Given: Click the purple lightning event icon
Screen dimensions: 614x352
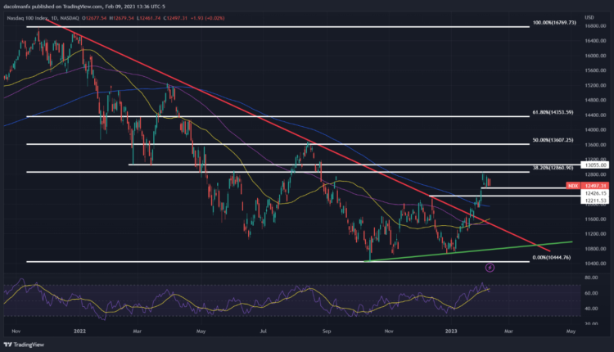Looking at the screenshot, I should pyautogui.click(x=490, y=267).
